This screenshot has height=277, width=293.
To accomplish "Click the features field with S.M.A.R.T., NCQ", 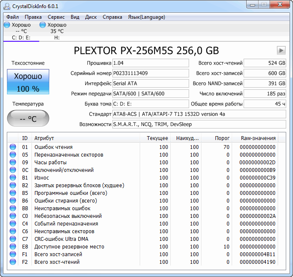I will tap(199, 124).
